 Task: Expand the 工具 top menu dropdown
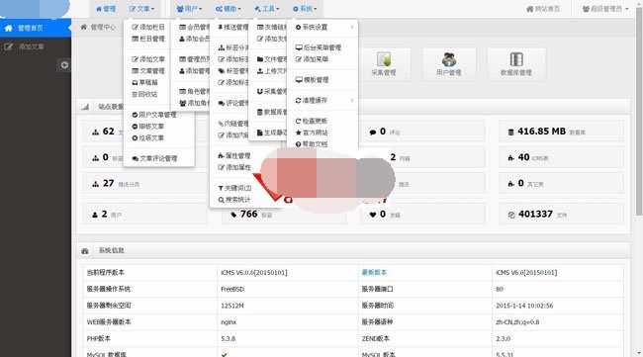[x=266, y=9]
